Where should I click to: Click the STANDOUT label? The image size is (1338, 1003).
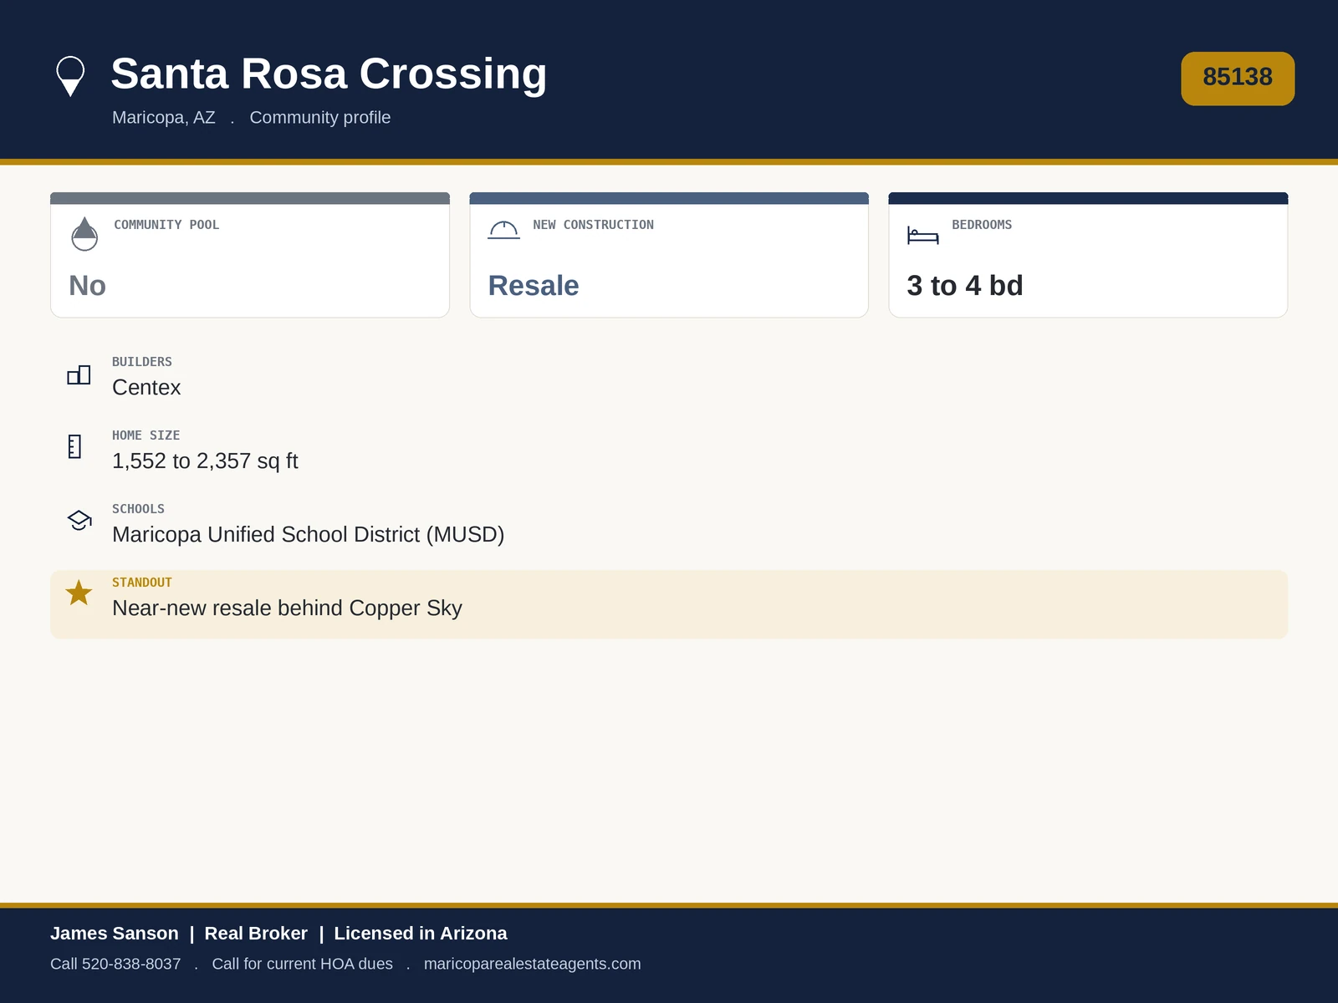pyautogui.click(x=142, y=583)
